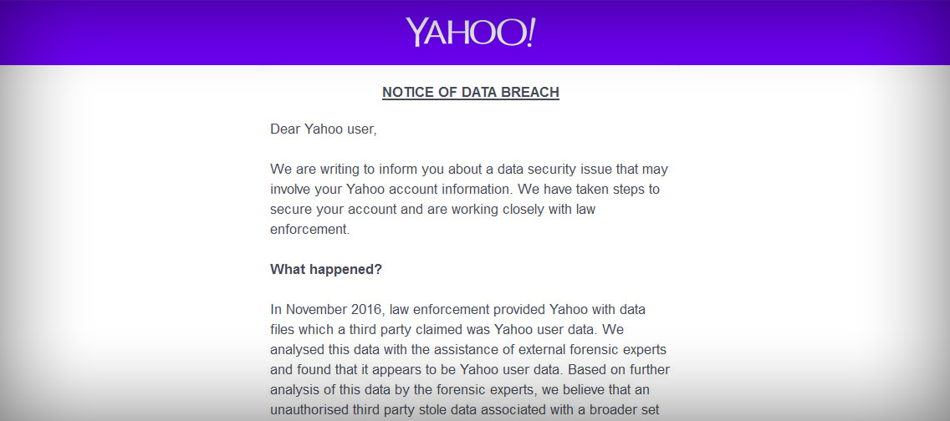950x421 pixels.
Task: Click the line starting 'We are writing to inform'
Action: [x=469, y=170]
